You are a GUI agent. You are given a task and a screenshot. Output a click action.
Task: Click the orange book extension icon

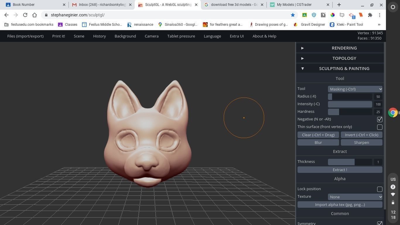click(361, 15)
